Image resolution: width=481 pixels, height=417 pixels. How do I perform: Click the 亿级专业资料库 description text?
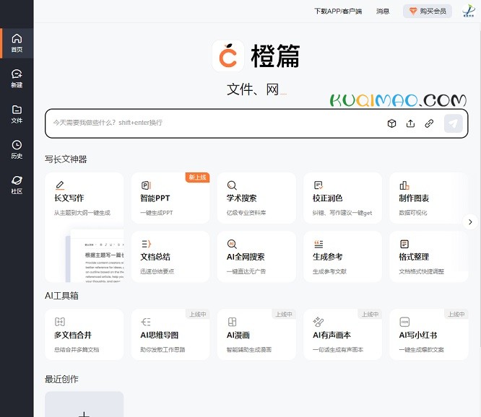[246, 213]
